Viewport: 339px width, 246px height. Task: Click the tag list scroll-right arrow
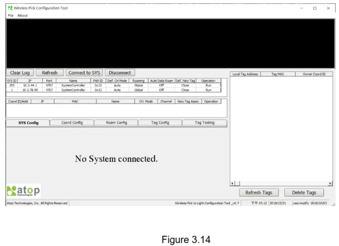330,183
